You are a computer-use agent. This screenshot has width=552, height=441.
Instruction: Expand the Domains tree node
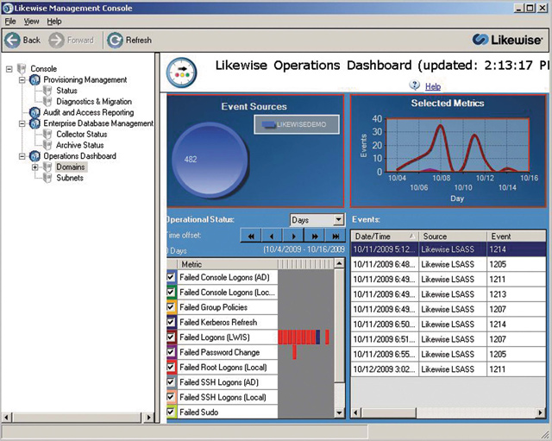coord(34,167)
